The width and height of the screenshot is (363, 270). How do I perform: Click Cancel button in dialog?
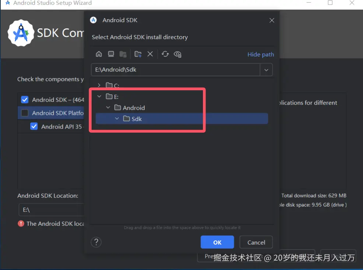(256, 242)
